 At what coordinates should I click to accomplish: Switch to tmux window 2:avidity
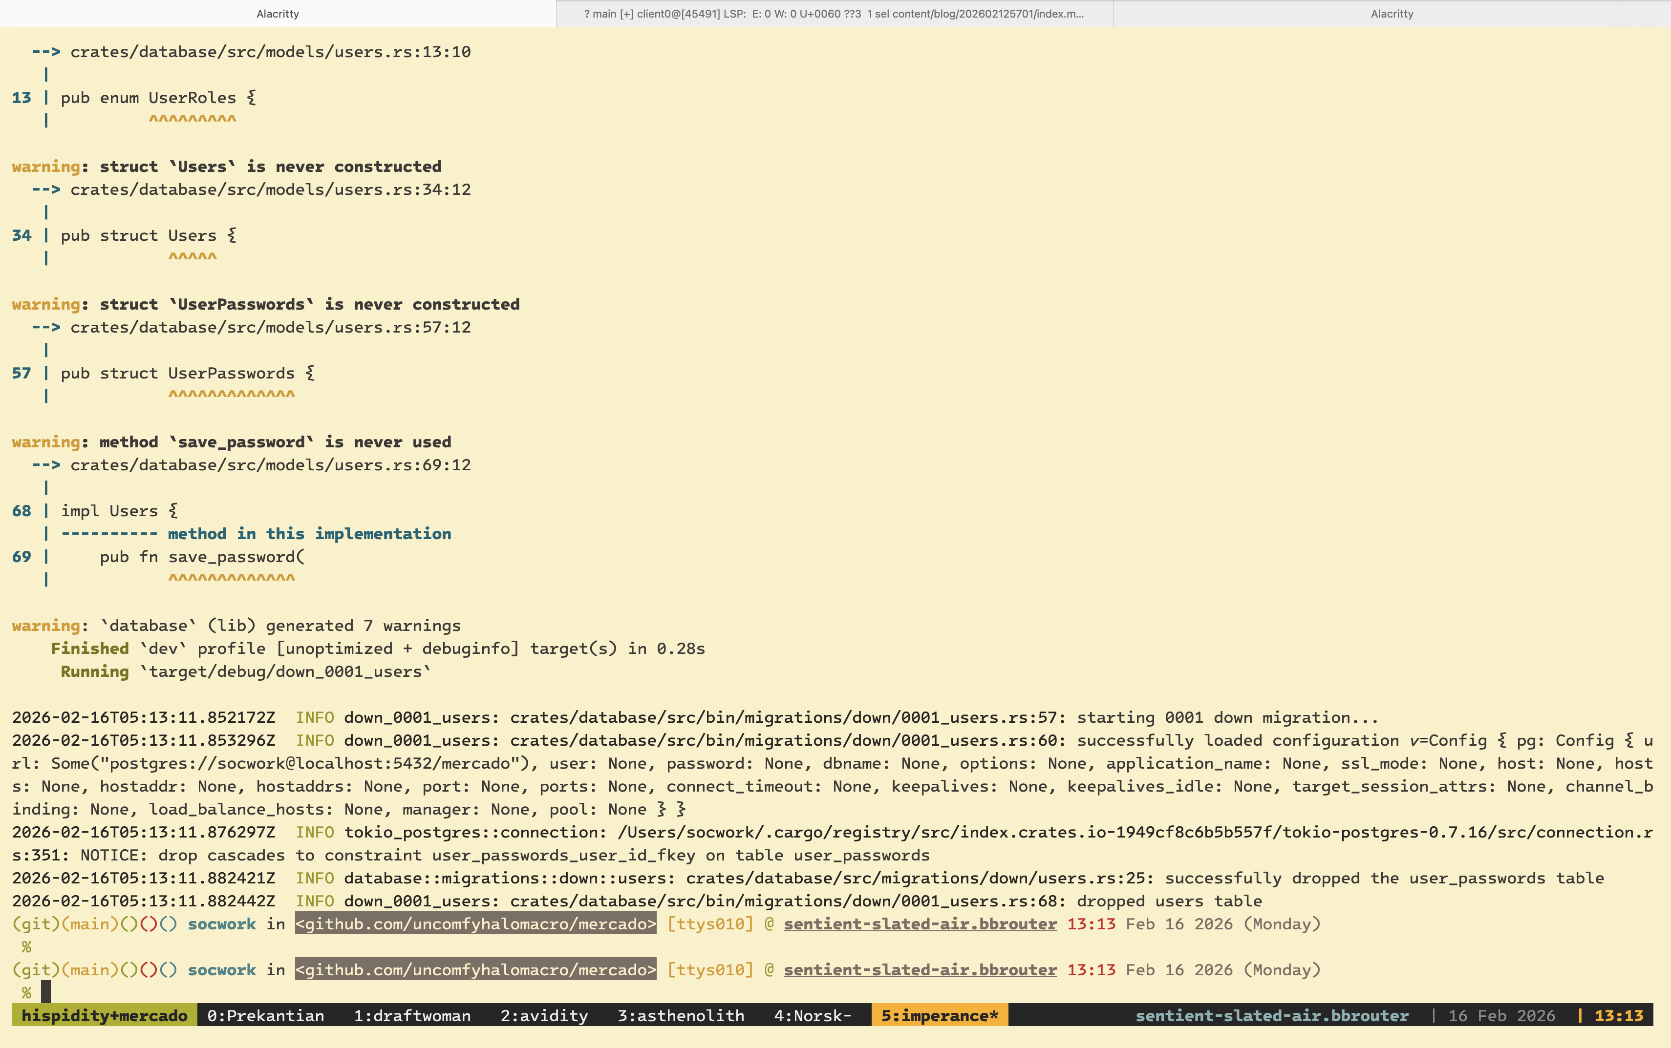pyautogui.click(x=546, y=1015)
